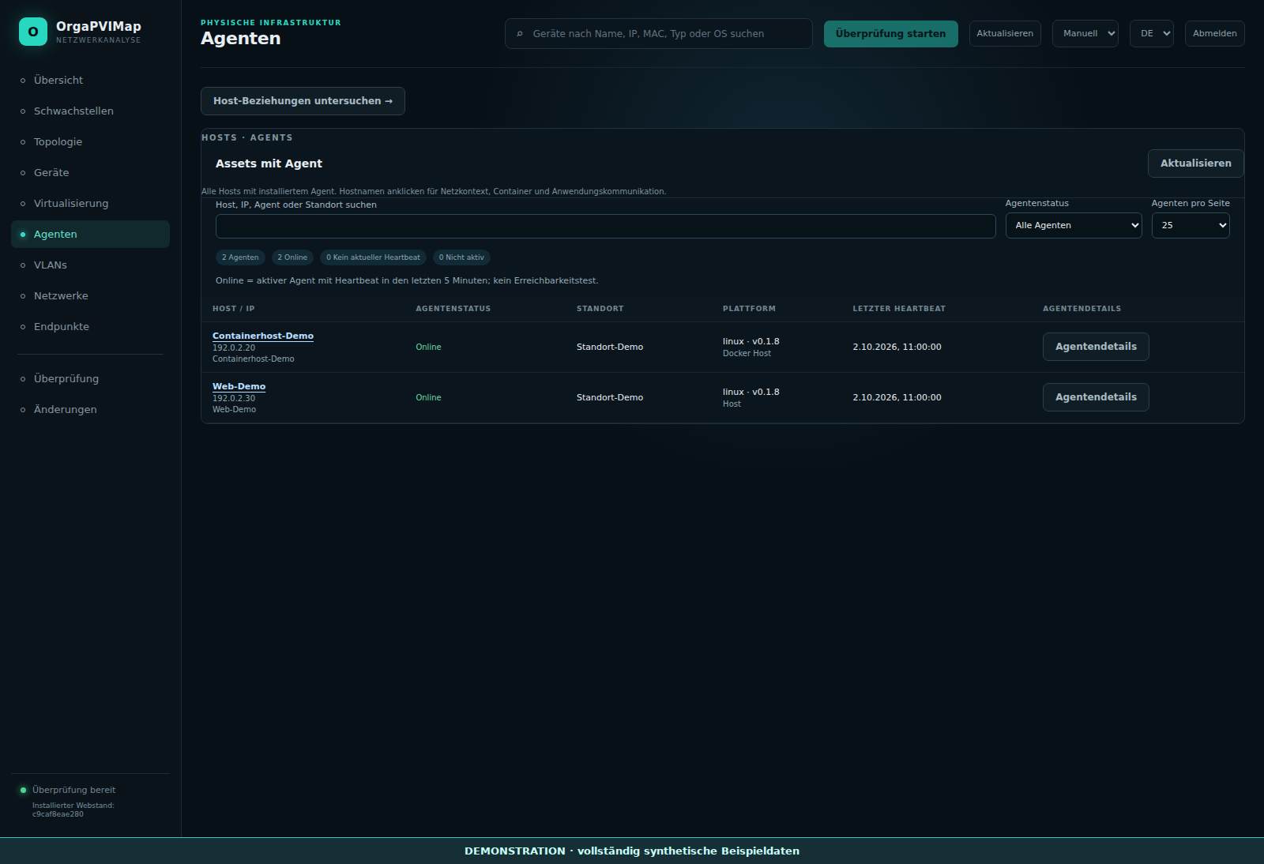Open Containerhost-Demo host link
1264x864 pixels.
[x=263, y=336]
